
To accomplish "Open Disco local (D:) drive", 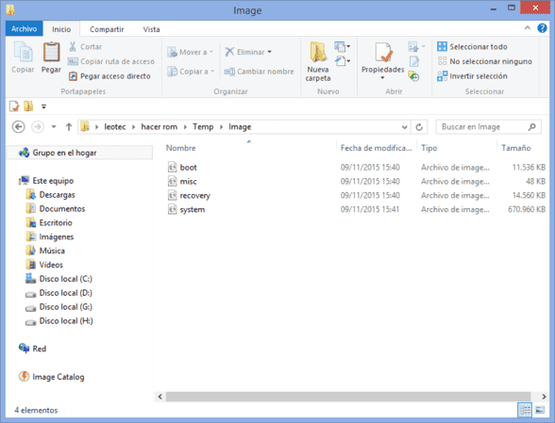I will tap(59, 293).
